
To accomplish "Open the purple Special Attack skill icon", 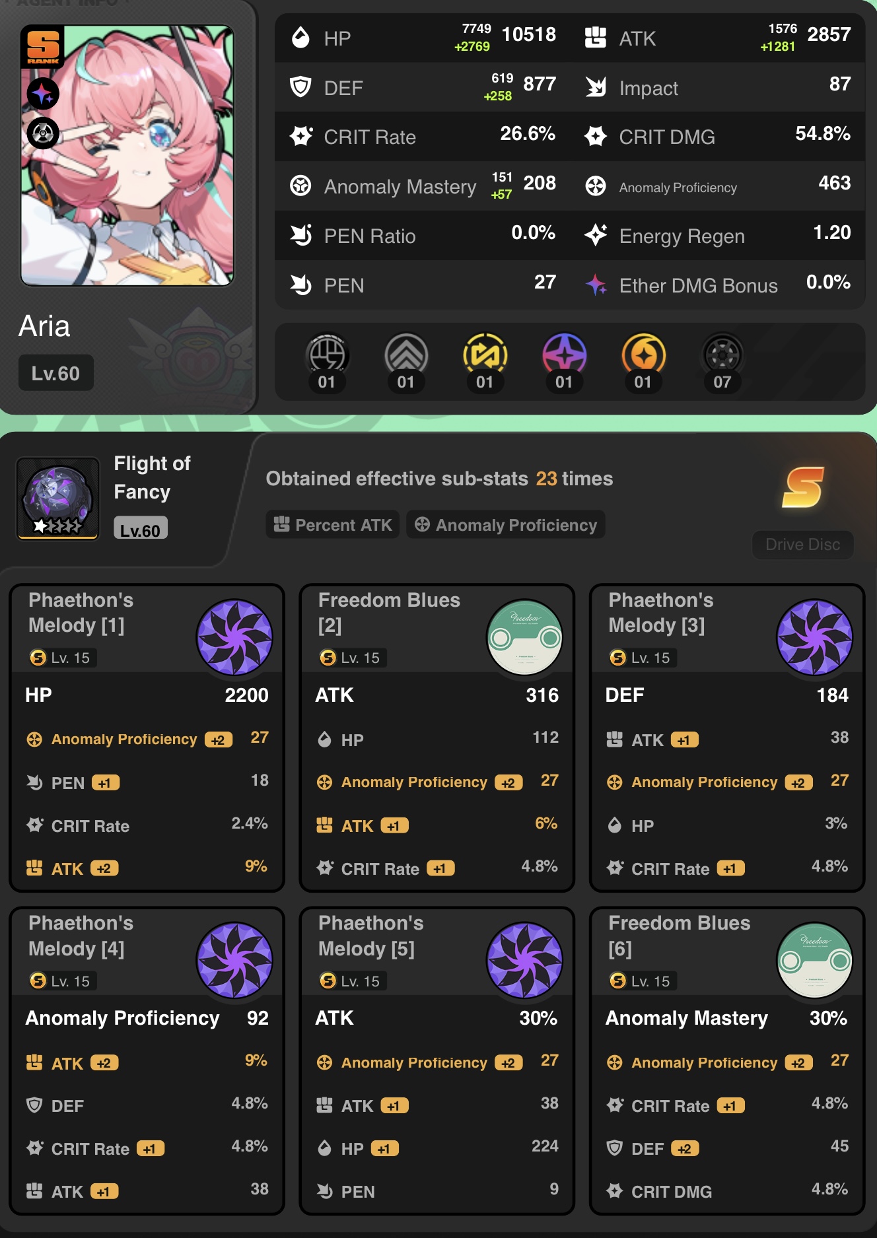I will tap(564, 356).
